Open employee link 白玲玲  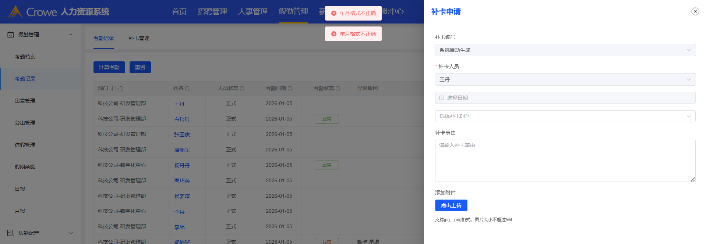[x=182, y=119]
